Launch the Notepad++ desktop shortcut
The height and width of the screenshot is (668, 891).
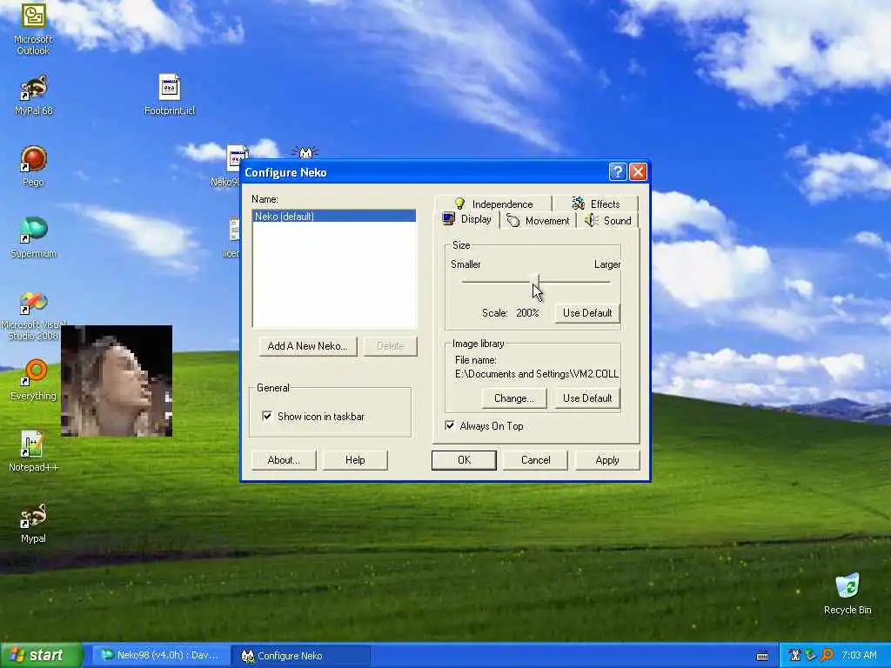[x=33, y=451]
